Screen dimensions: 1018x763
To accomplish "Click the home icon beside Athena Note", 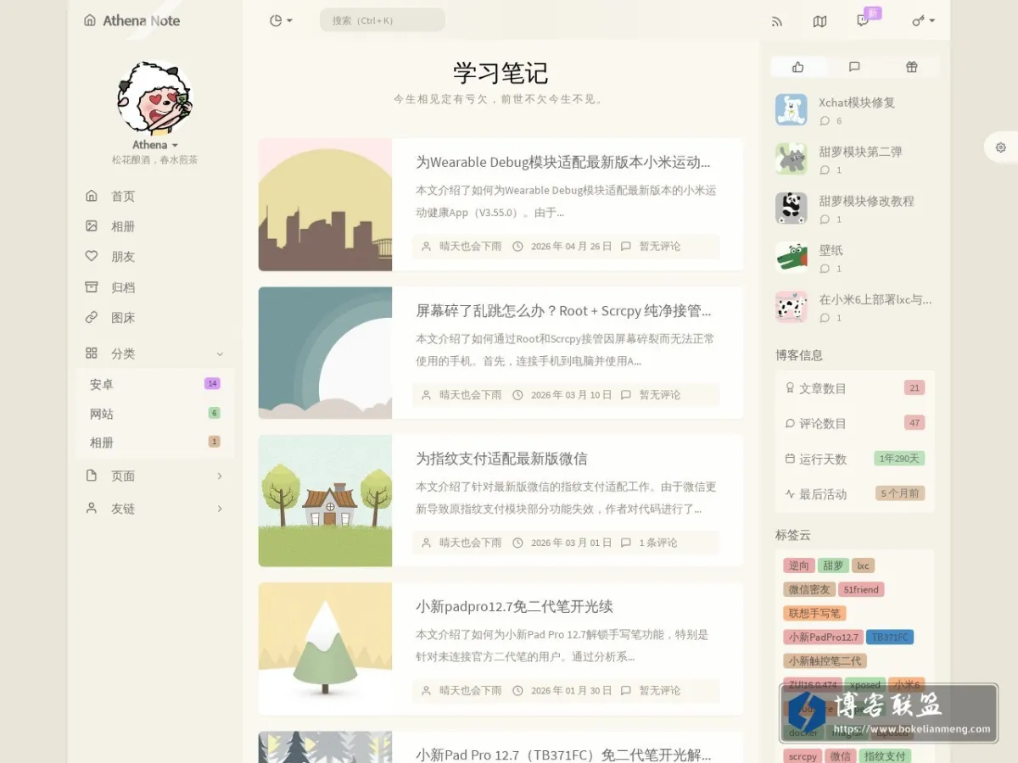I will [x=90, y=20].
